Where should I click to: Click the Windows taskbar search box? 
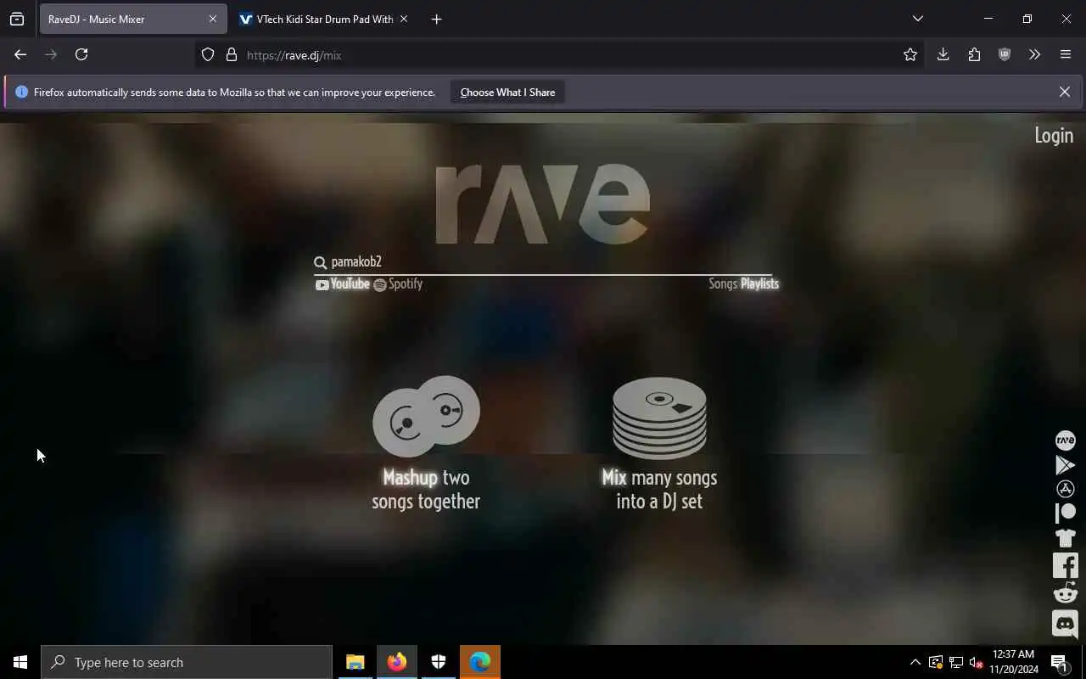tap(187, 662)
